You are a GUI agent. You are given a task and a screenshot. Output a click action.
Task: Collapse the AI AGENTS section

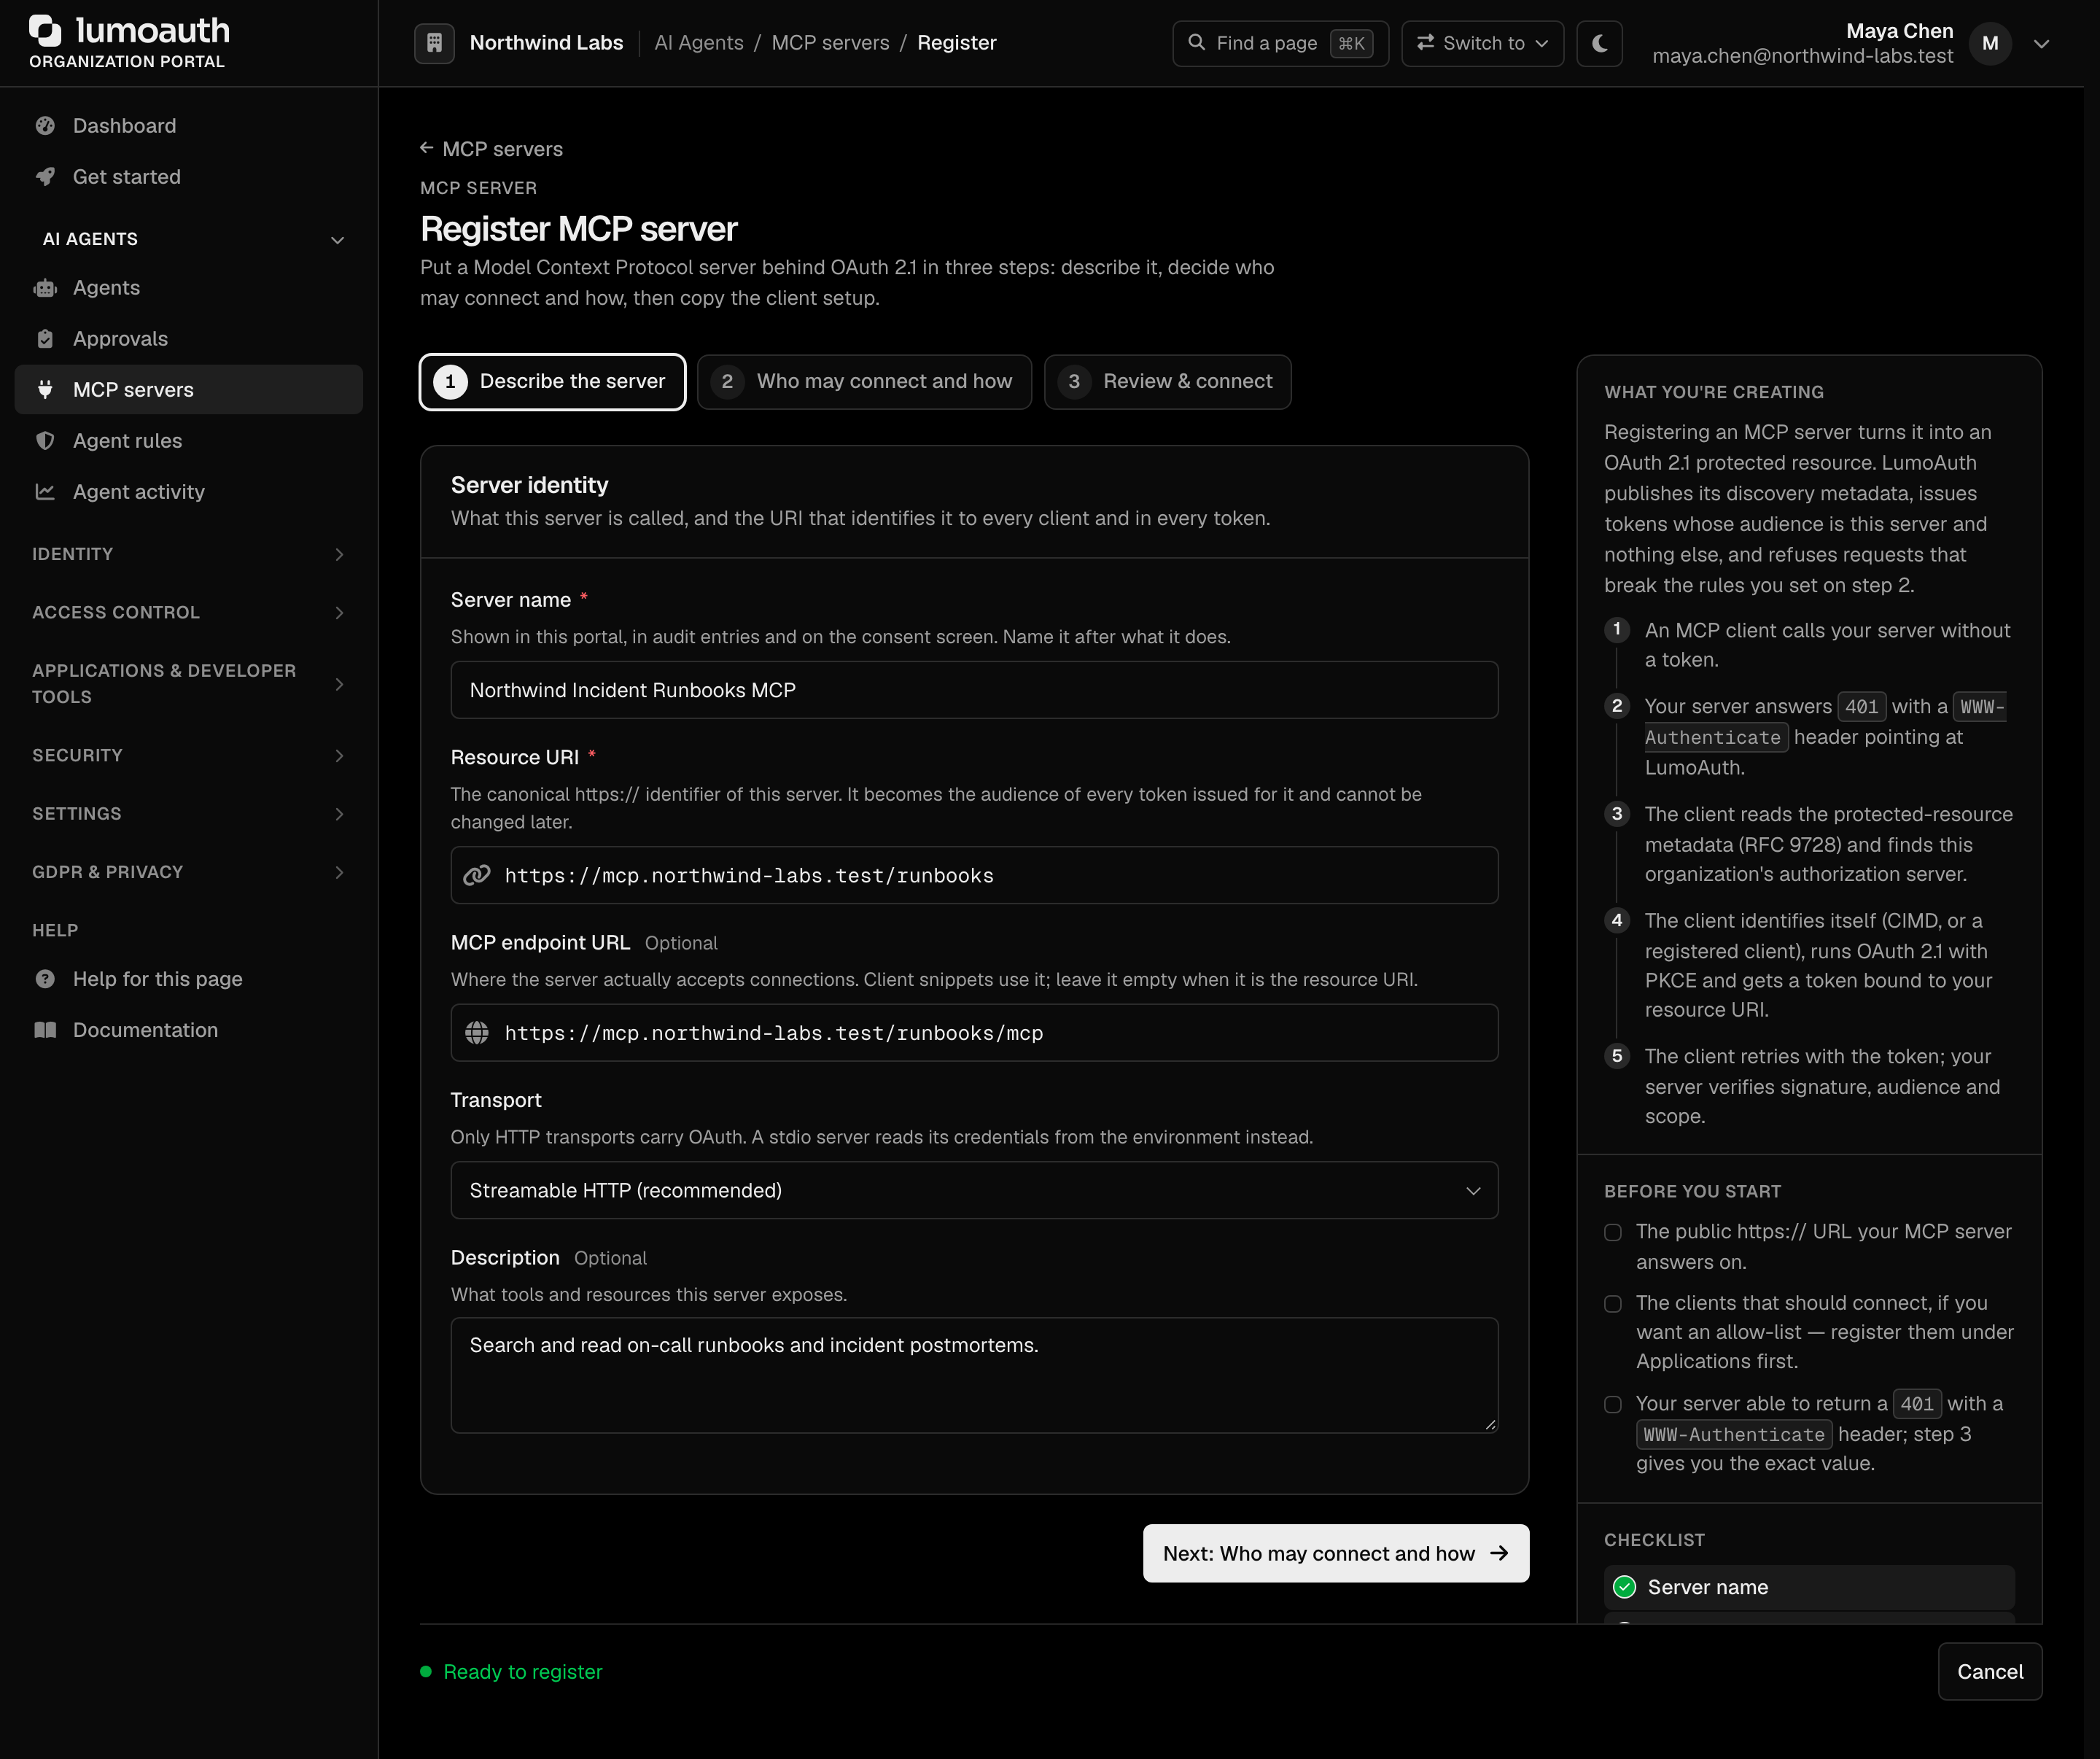click(189, 239)
